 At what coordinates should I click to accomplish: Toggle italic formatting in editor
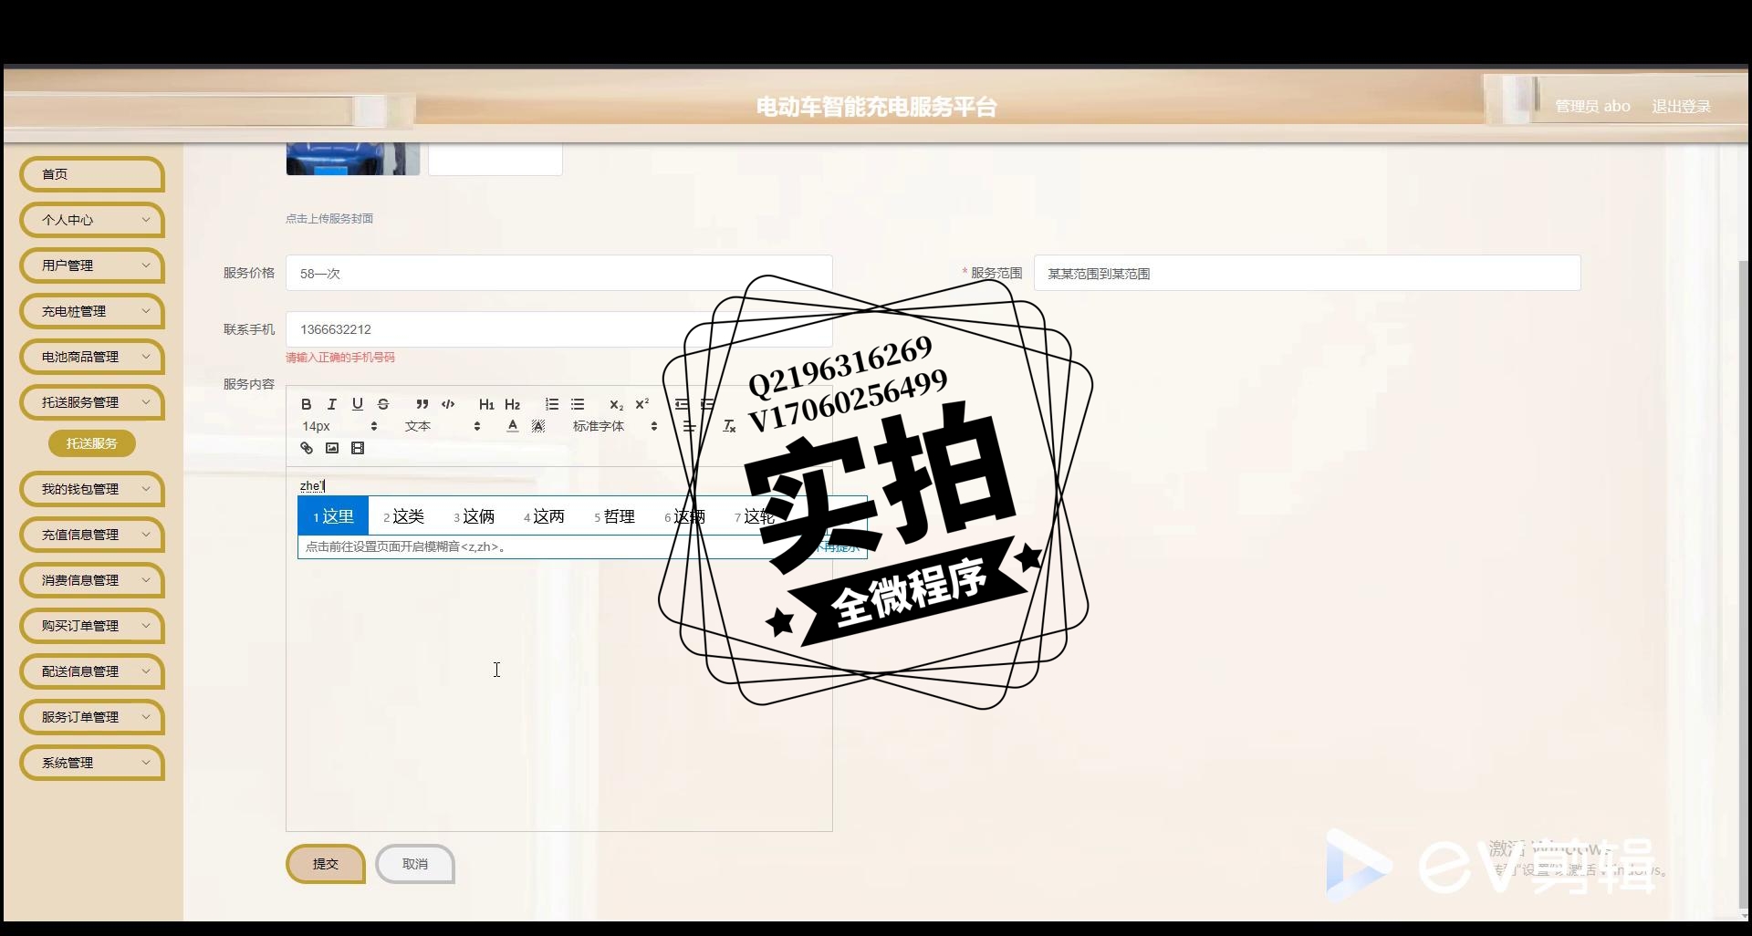(x=332, y=404)
